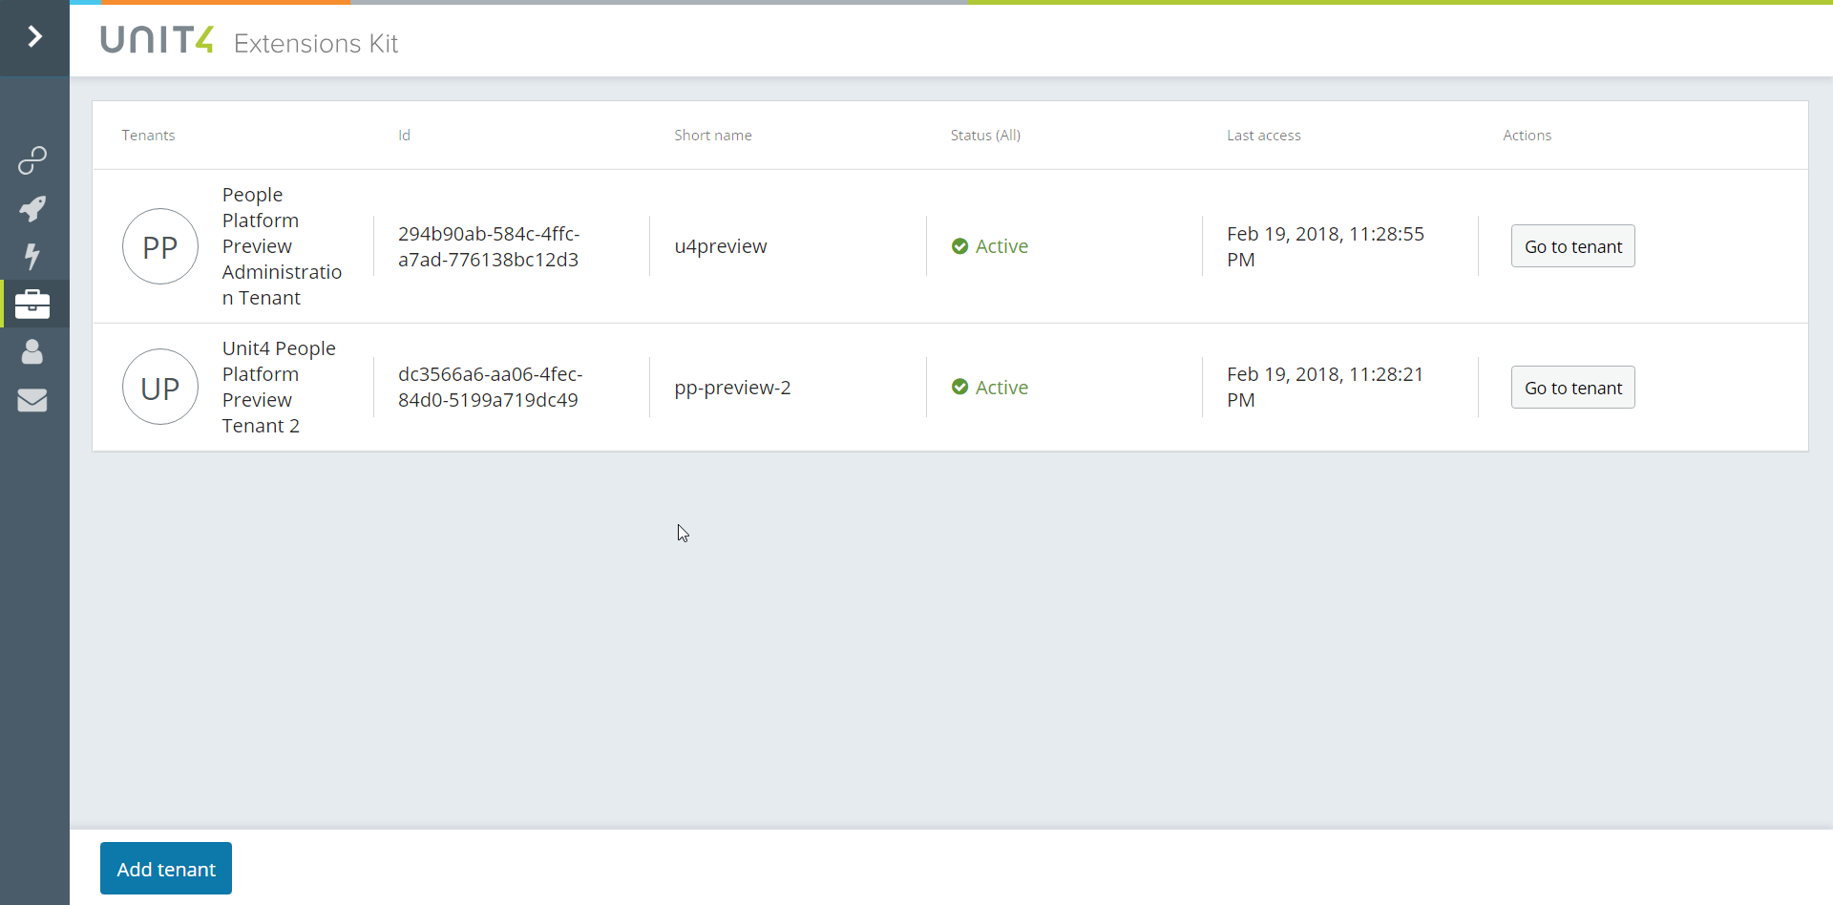Go to tenant pp-preview-2
The width and height of the screenshot is (1833, 905).
coord(1572,388)
